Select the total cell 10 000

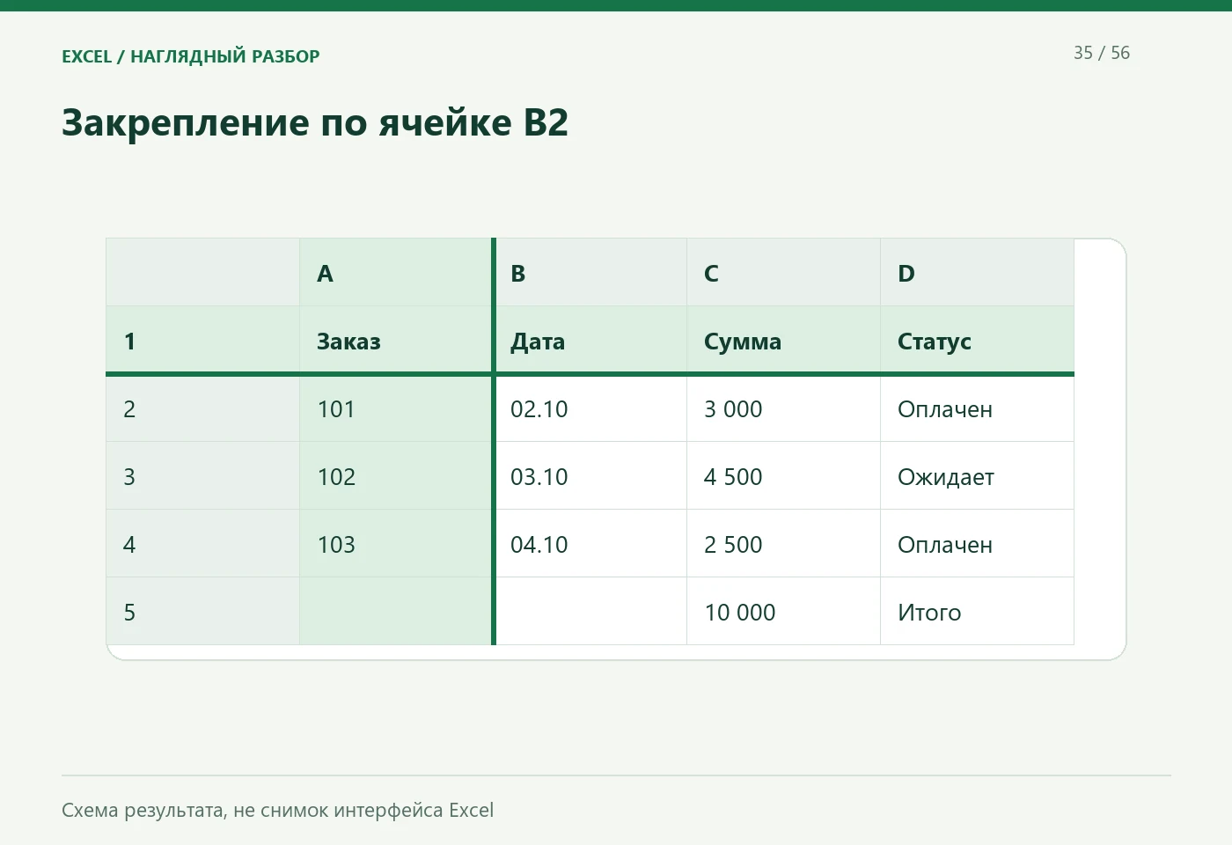pyautogui.click(x=783, y=612)
